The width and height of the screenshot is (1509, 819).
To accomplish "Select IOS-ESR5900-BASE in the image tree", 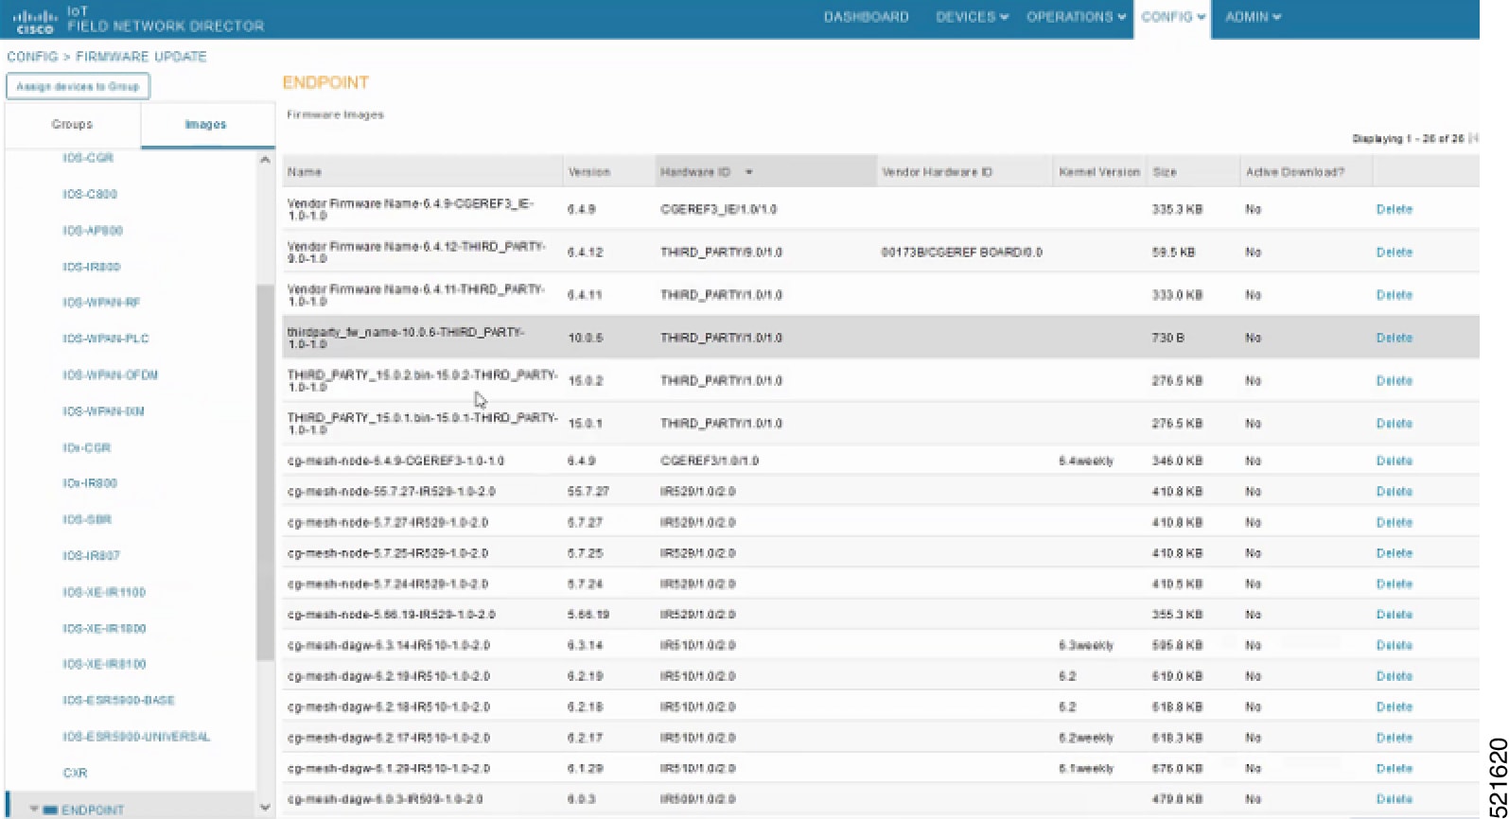I will [x=118, y=701].
